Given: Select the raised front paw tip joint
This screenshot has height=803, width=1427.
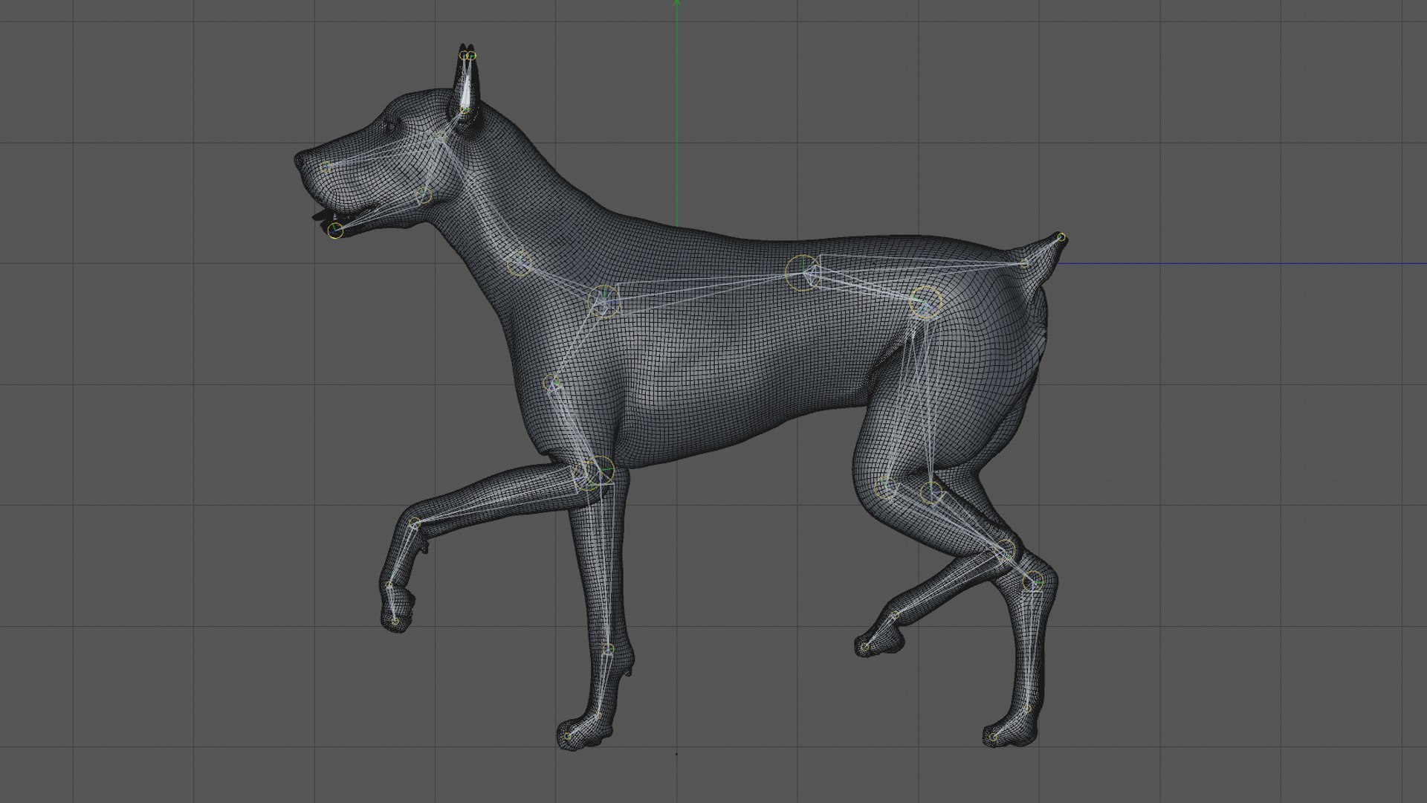Looking at the screenshot, I should click(x=395, y=622).
